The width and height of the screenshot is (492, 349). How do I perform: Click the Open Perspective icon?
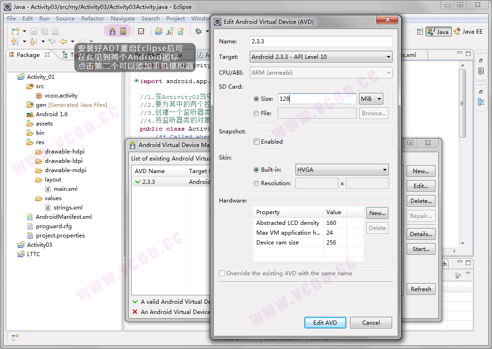(420, 32)
